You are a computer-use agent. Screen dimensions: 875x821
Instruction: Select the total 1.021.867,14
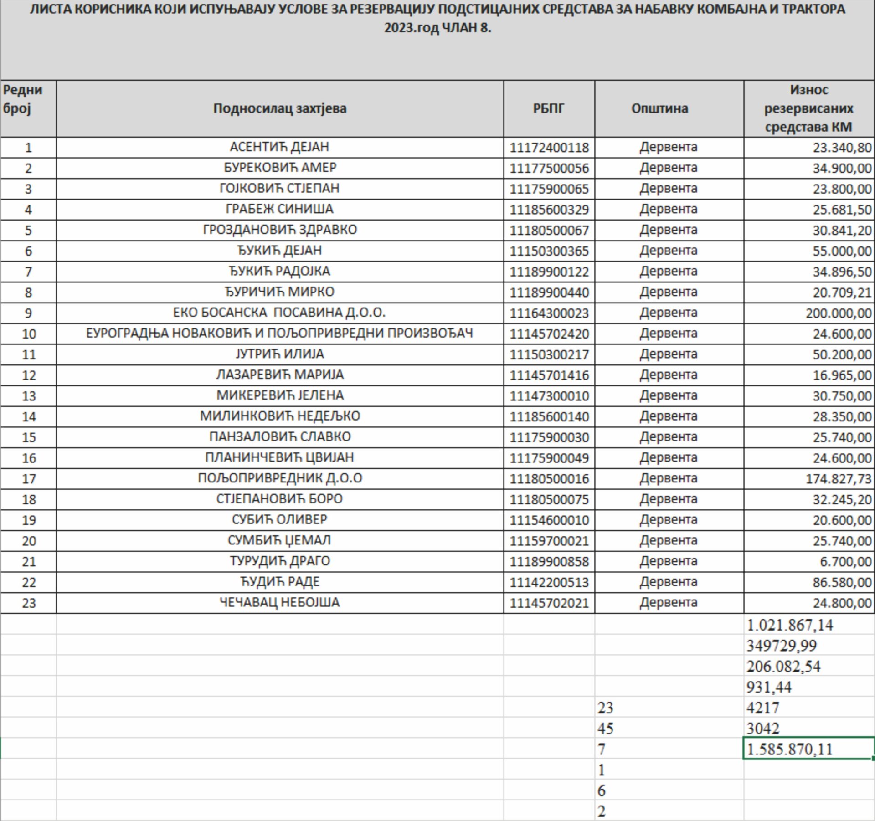click(809, 625)
